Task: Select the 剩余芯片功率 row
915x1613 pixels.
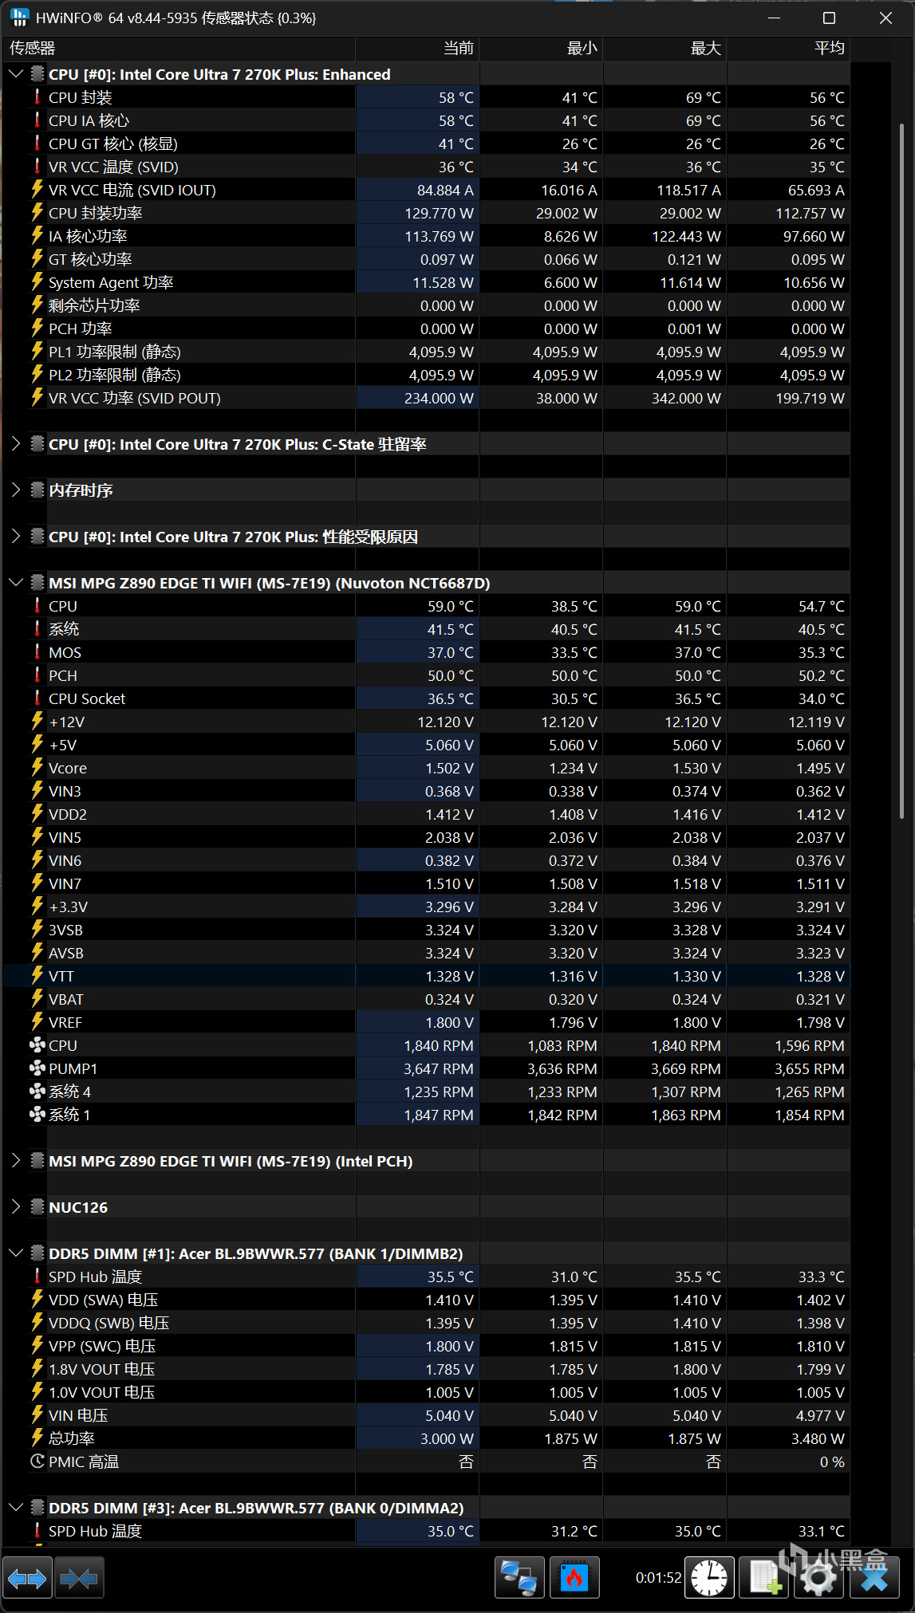Action: pos(426,305)
